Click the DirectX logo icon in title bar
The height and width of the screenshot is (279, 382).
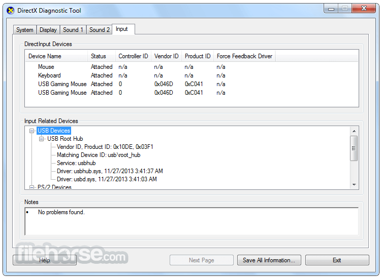[11, 11]
